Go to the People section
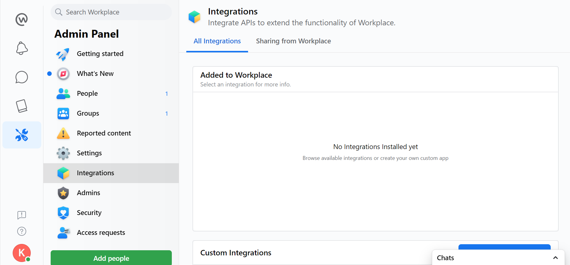The width and height of the screenshot is (570, 265). coord(111,94)
